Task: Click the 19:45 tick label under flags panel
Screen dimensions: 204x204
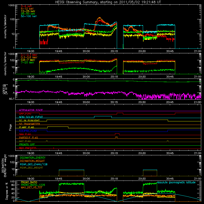Action: point(58,153)
